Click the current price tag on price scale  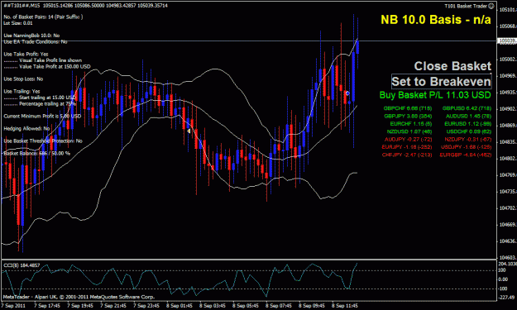point(507,41)
